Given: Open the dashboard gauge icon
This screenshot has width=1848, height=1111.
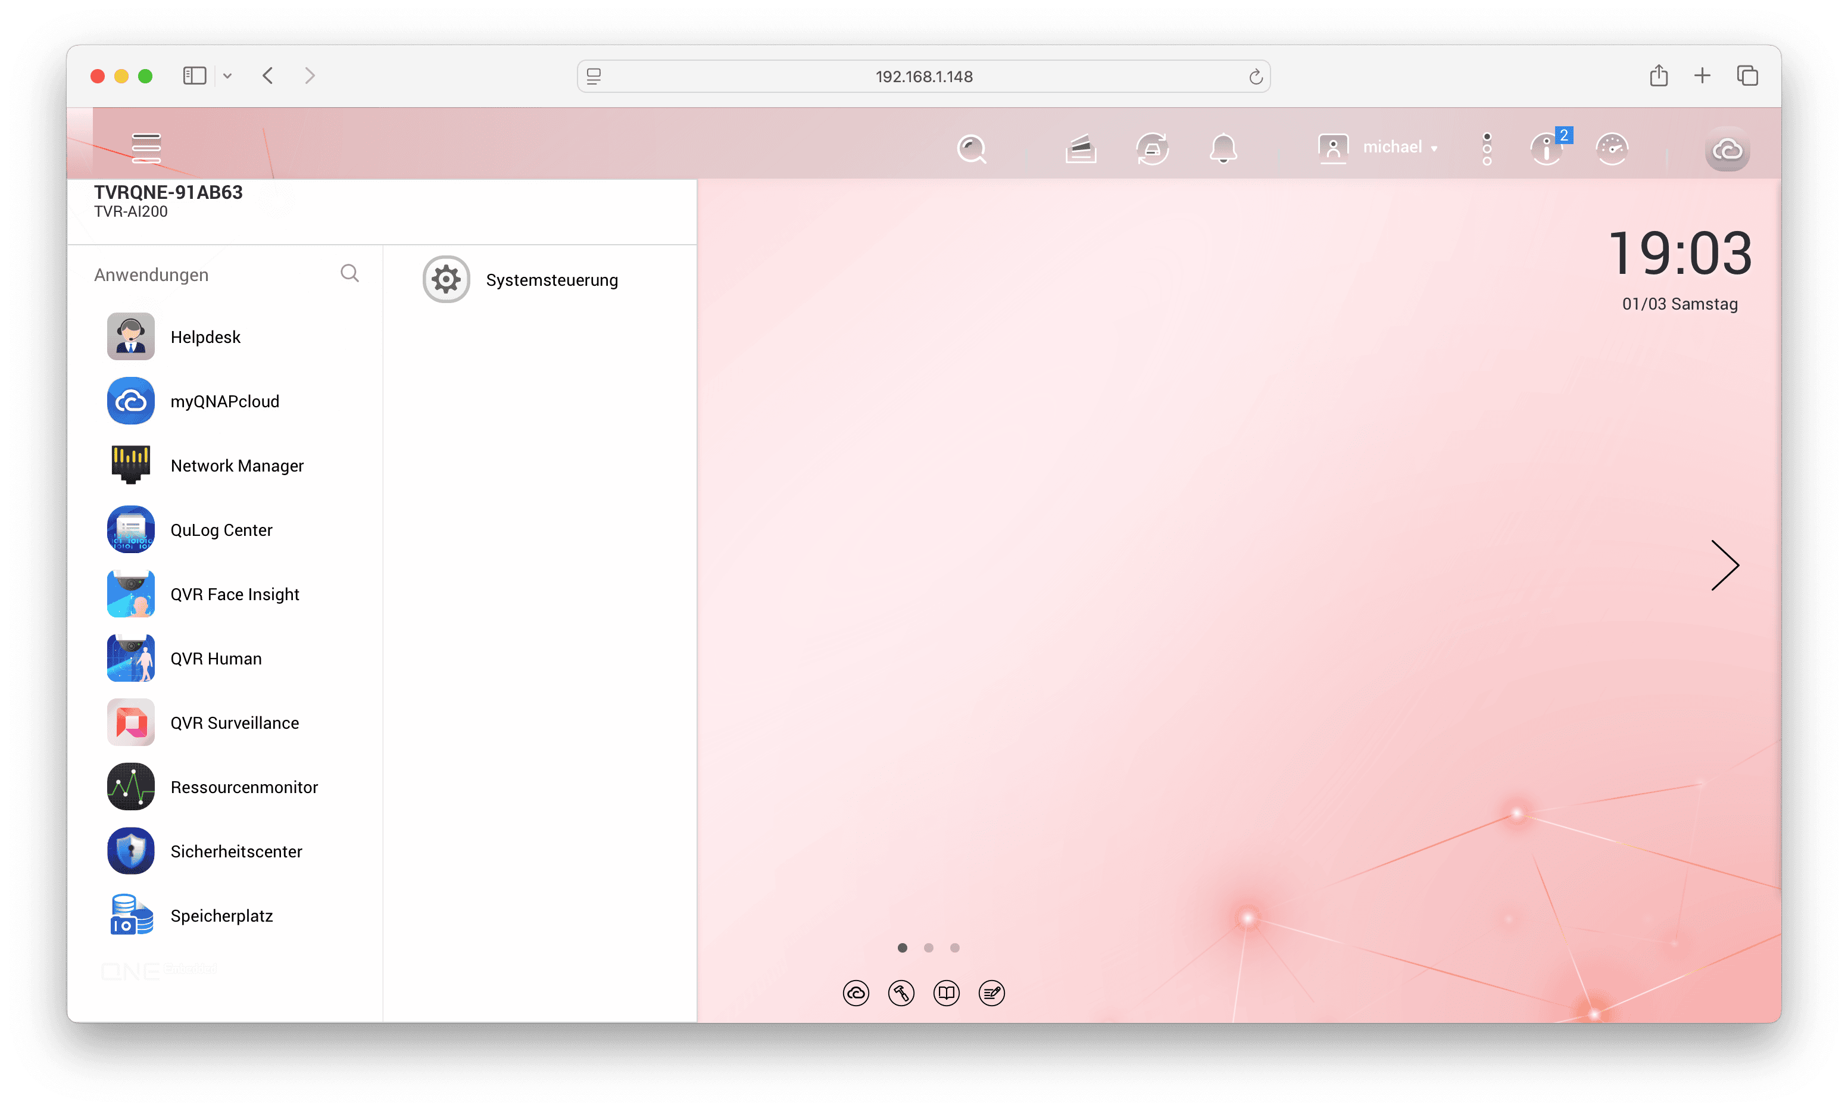Looking at the screenshot, I should [x=1612, y=149].
